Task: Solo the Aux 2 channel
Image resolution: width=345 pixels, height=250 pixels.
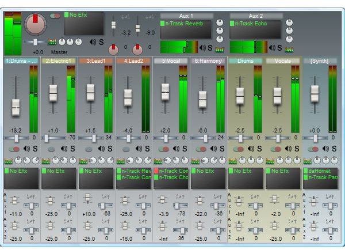Action: (279, 48)
